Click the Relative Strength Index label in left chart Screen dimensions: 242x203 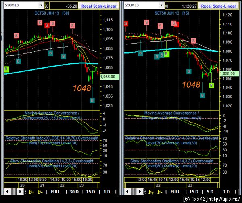52,140
